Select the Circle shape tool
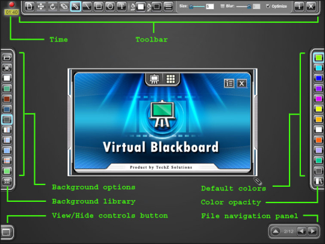This screenshot has width=325, height=244. pyautogui.click(x=110, y=7)
